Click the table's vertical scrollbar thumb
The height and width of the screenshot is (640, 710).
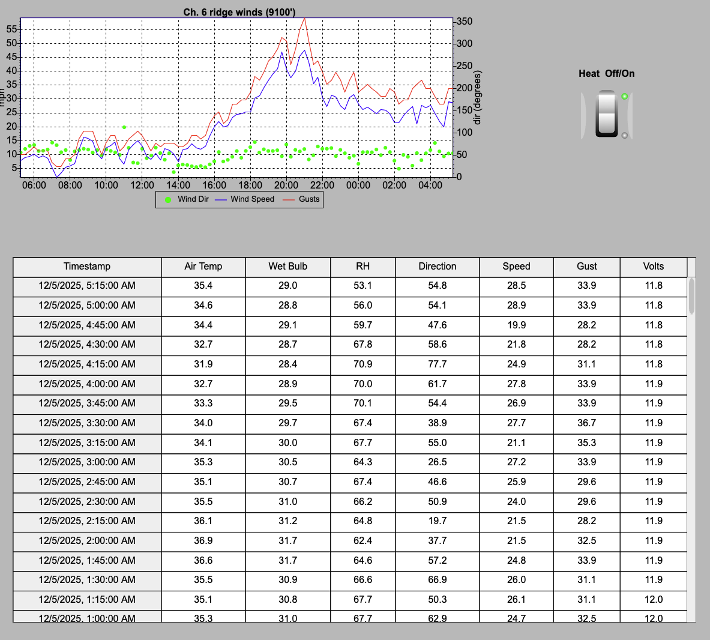tap(691, 296)
